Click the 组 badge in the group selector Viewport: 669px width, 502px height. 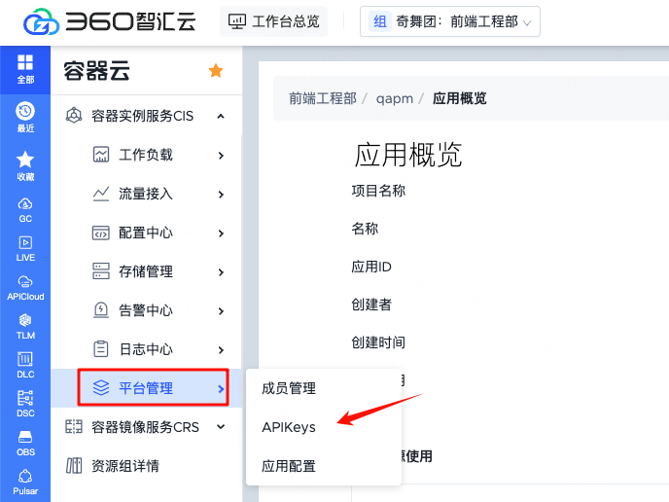click(380, 21)
